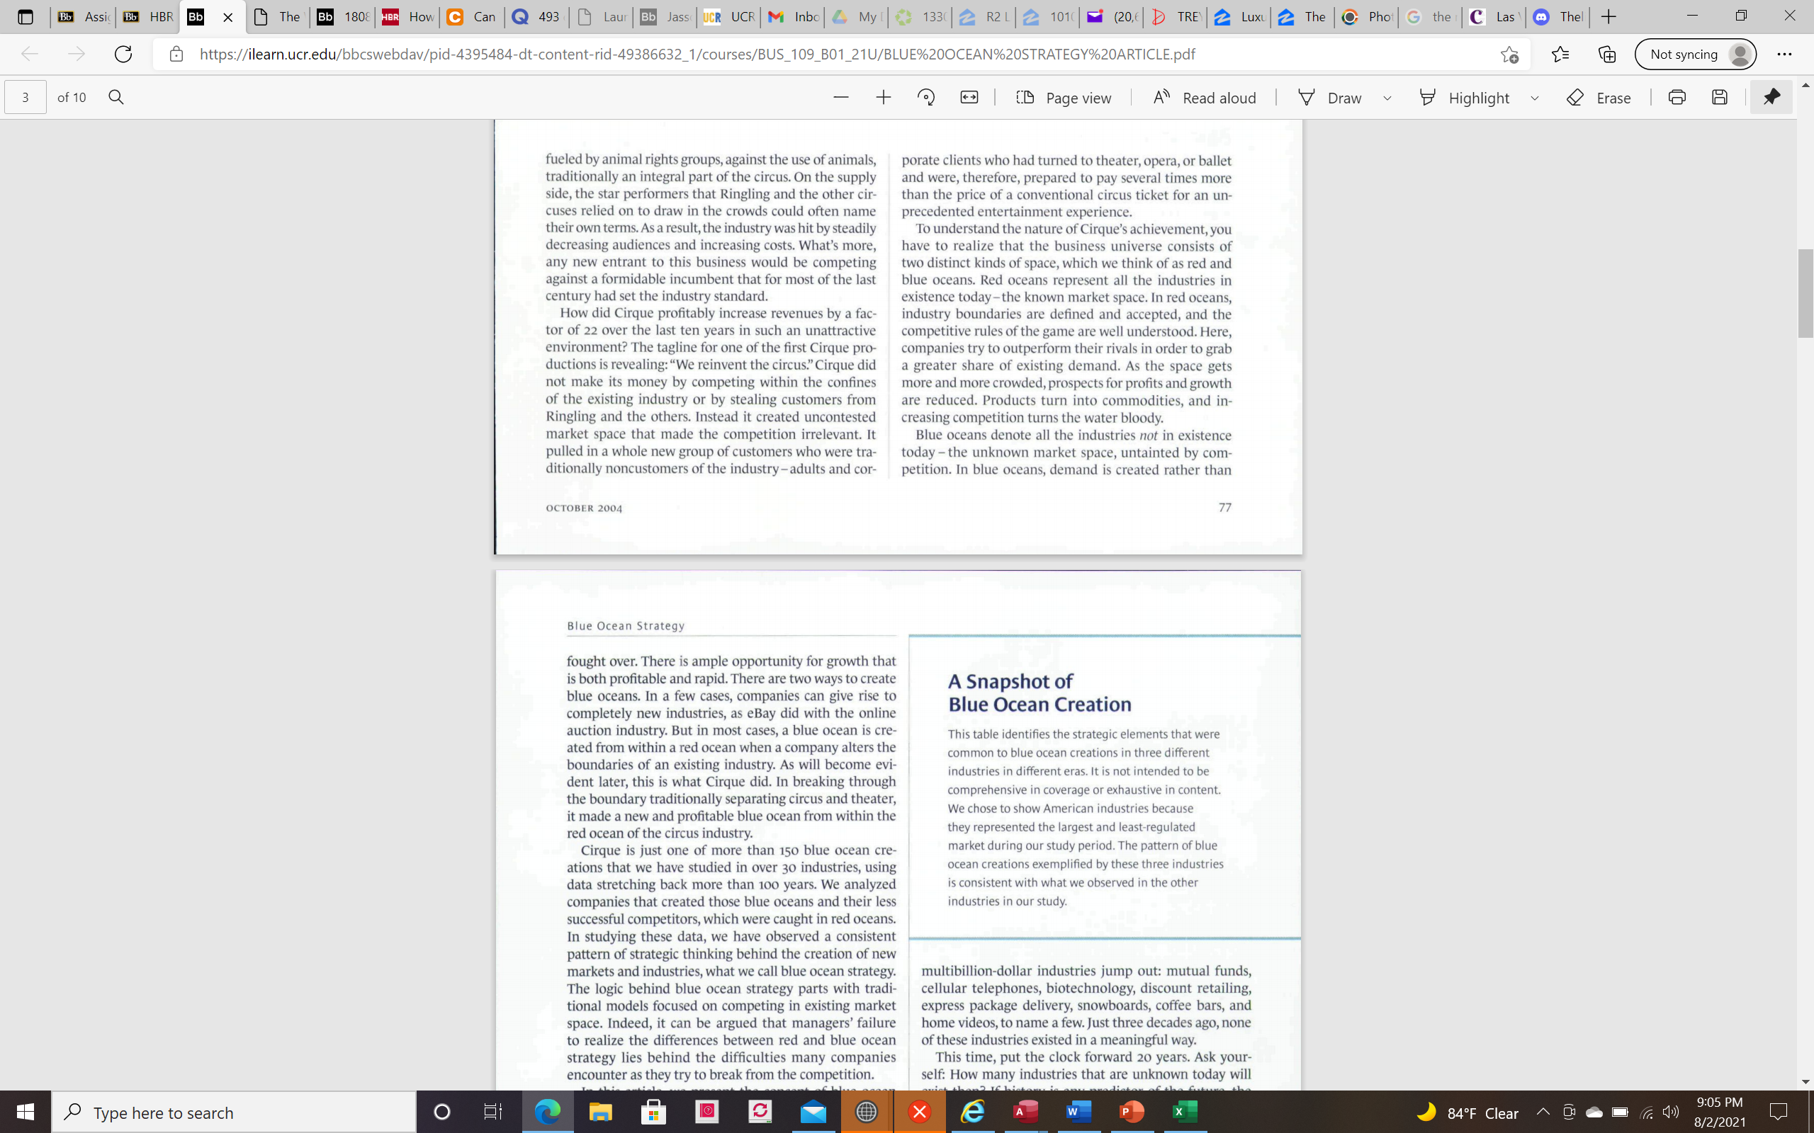
Task: Open Task View on the taskbar
Action: click(492, 1112)
